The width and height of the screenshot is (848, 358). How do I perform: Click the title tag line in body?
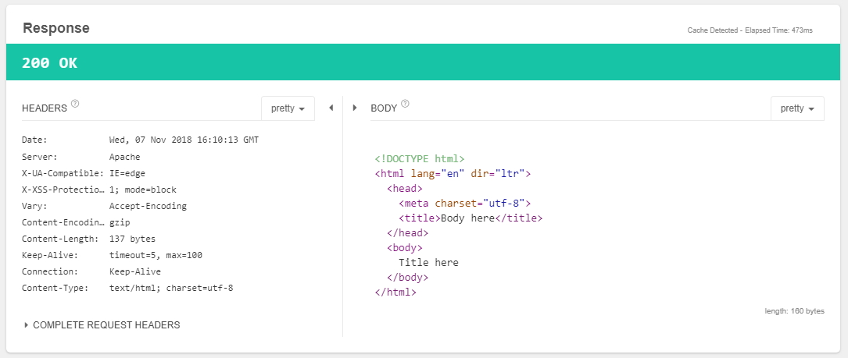click(x=470, y=218)
